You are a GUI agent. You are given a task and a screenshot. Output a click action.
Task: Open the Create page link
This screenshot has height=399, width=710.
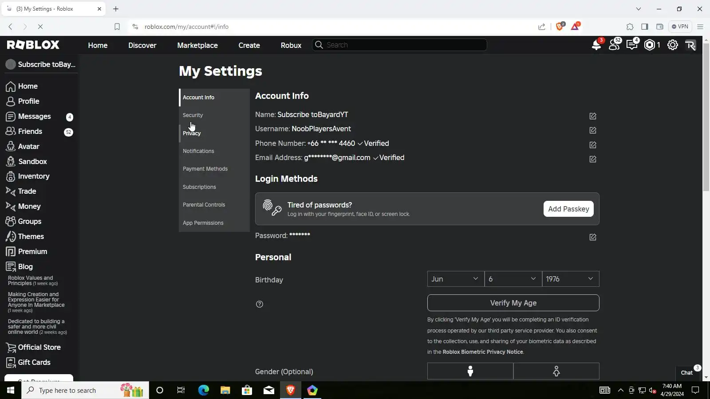coord(249,45)
